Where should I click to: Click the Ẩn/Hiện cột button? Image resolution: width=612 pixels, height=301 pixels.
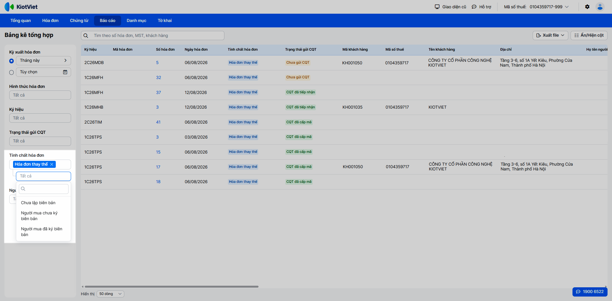pyautogui.click(x=589, y=35)
